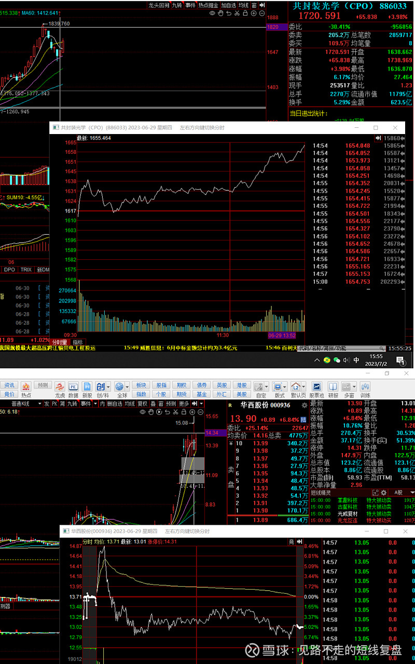This screenshot has height=664, width=415.
Task: Open the 龙虎 toolbar icon
Action: 60,387
